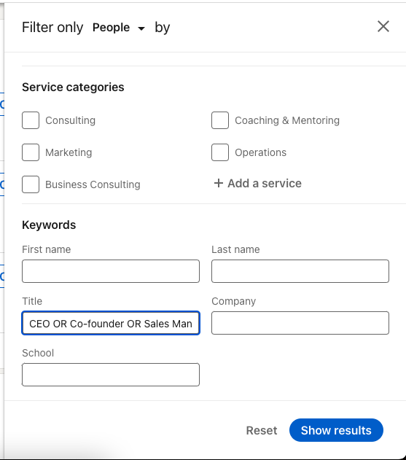The height and width of the screenshot is (460, 406).
Task: Click the Consulting label text
Action: point(71,120)
